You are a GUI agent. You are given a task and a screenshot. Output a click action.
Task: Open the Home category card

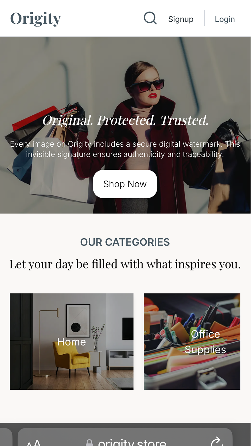click(72, 341)
